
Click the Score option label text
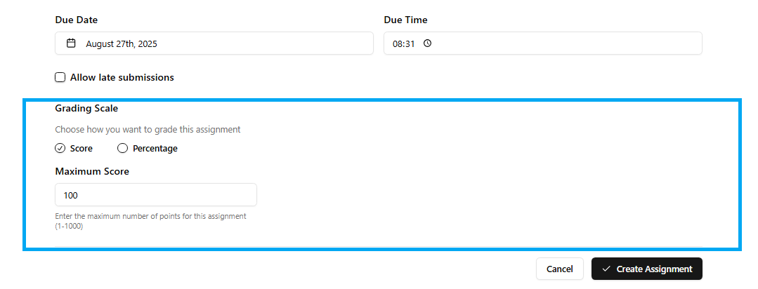[x=81, y=149]
